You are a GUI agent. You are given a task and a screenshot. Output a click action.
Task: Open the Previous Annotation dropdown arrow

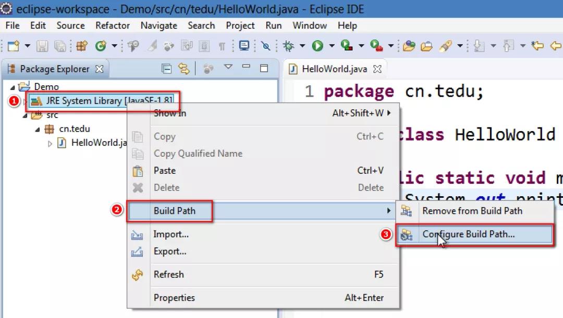[523, 46]
